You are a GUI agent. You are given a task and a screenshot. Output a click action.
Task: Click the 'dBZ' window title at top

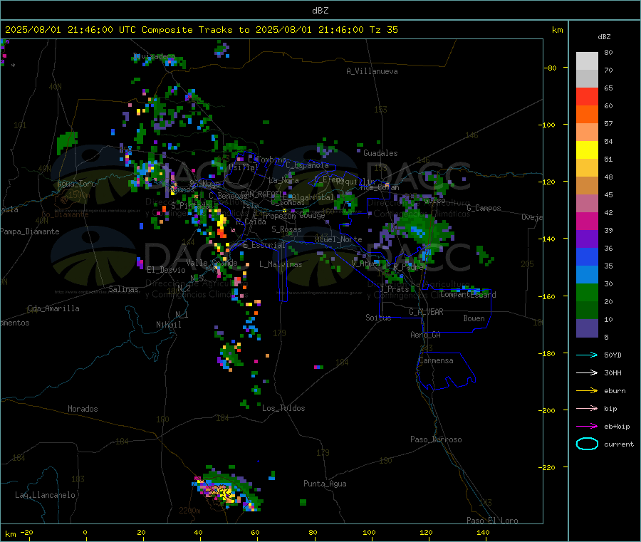tap(320, 10)
